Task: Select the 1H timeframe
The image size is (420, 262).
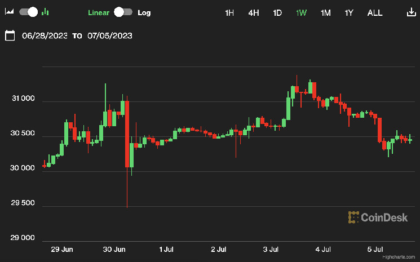Action: (229, 12)
